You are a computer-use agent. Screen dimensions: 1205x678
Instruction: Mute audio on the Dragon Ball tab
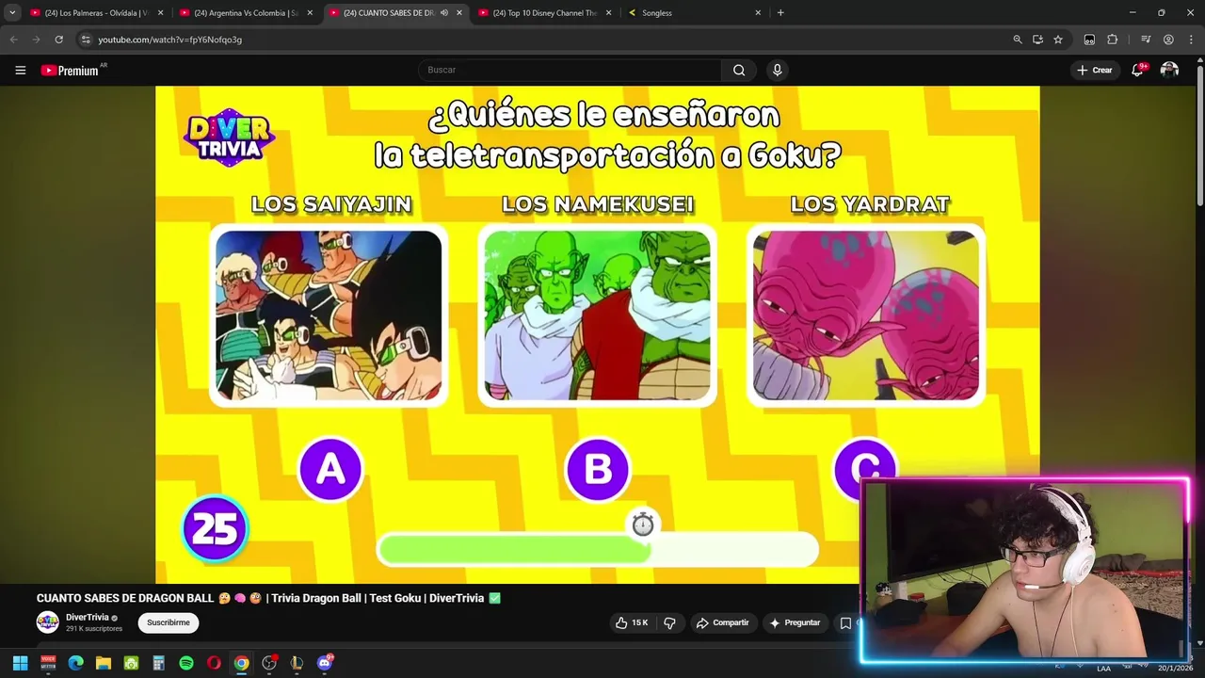(x=443, y=13)
